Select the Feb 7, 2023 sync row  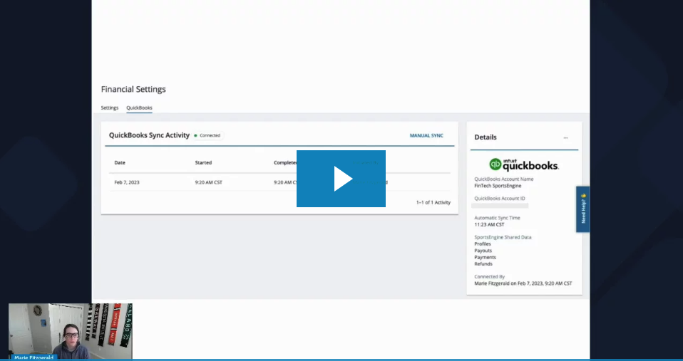coord(127,182)
